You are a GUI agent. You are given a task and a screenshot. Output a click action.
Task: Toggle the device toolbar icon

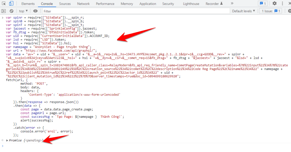[11, 4]
